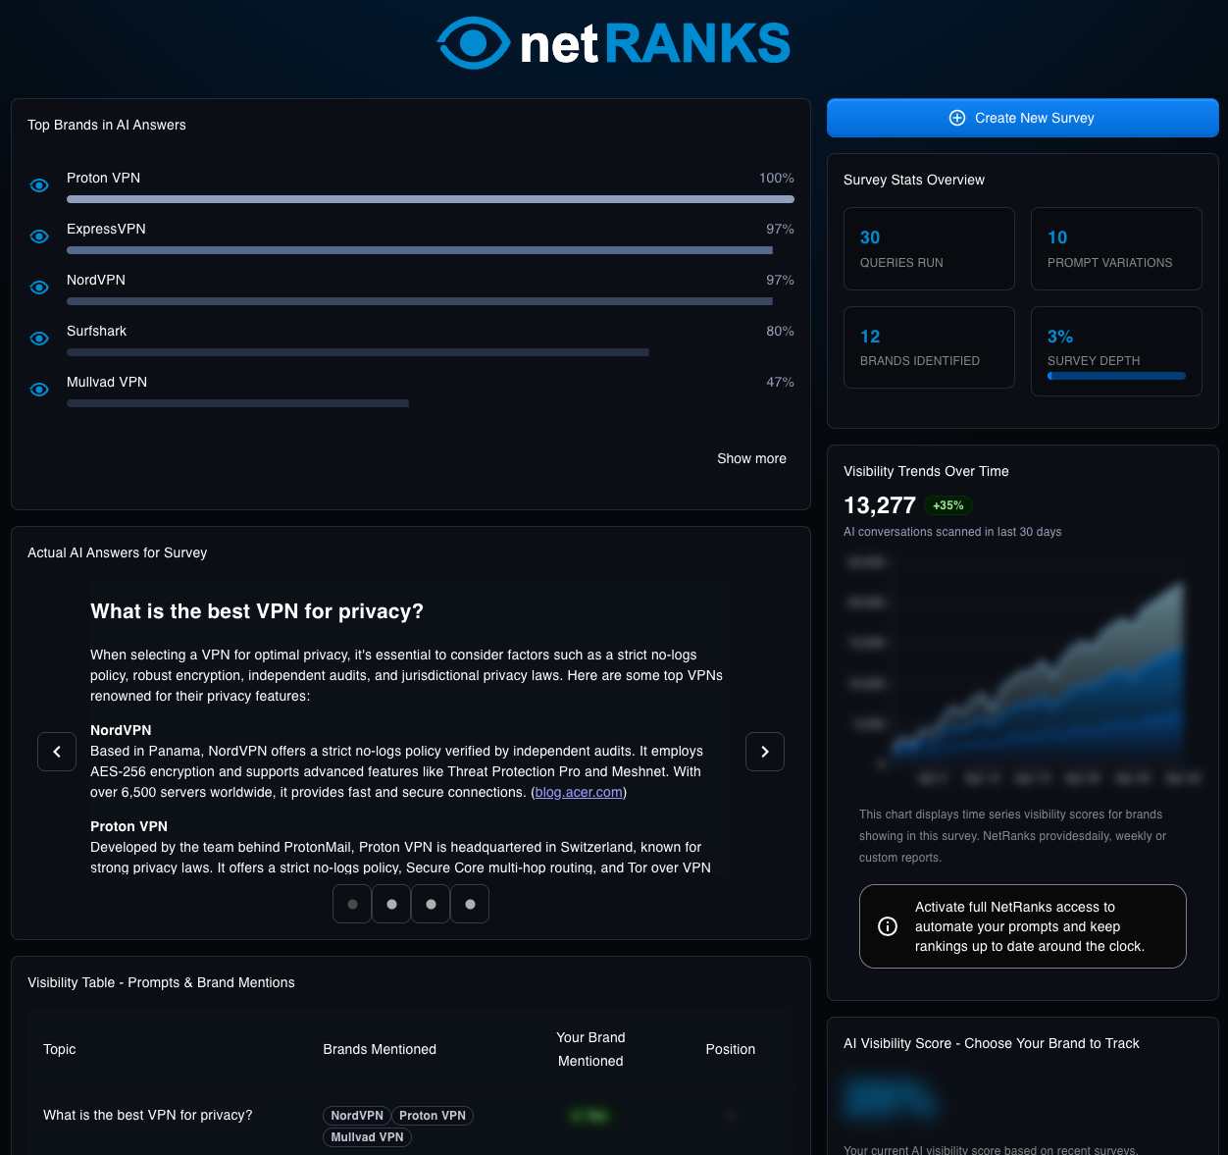Open the blog.acer.com source link
The height and width of the screenshot is (1155, 1228).
point(579,792)
